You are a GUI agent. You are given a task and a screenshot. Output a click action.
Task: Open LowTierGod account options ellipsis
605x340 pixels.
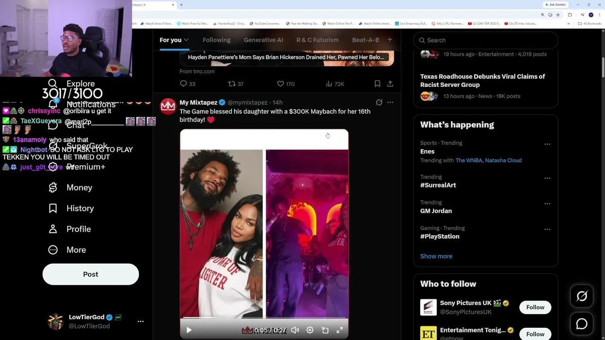tap(140, 321)
